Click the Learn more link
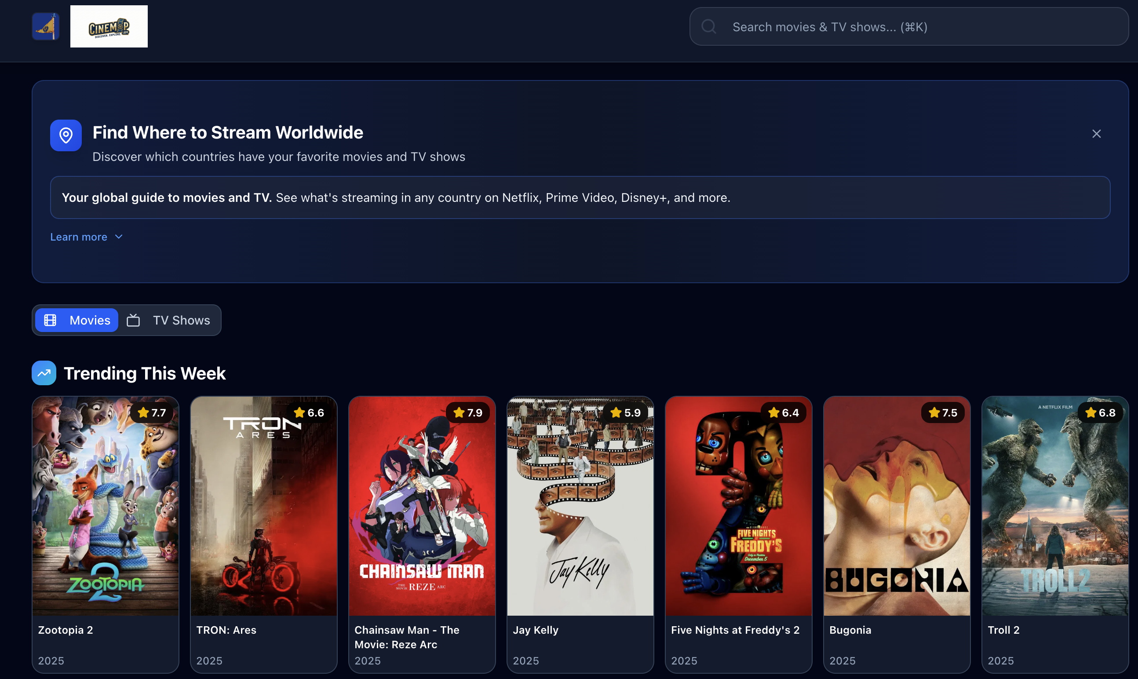1138x679 pixels. pos(79,237)
